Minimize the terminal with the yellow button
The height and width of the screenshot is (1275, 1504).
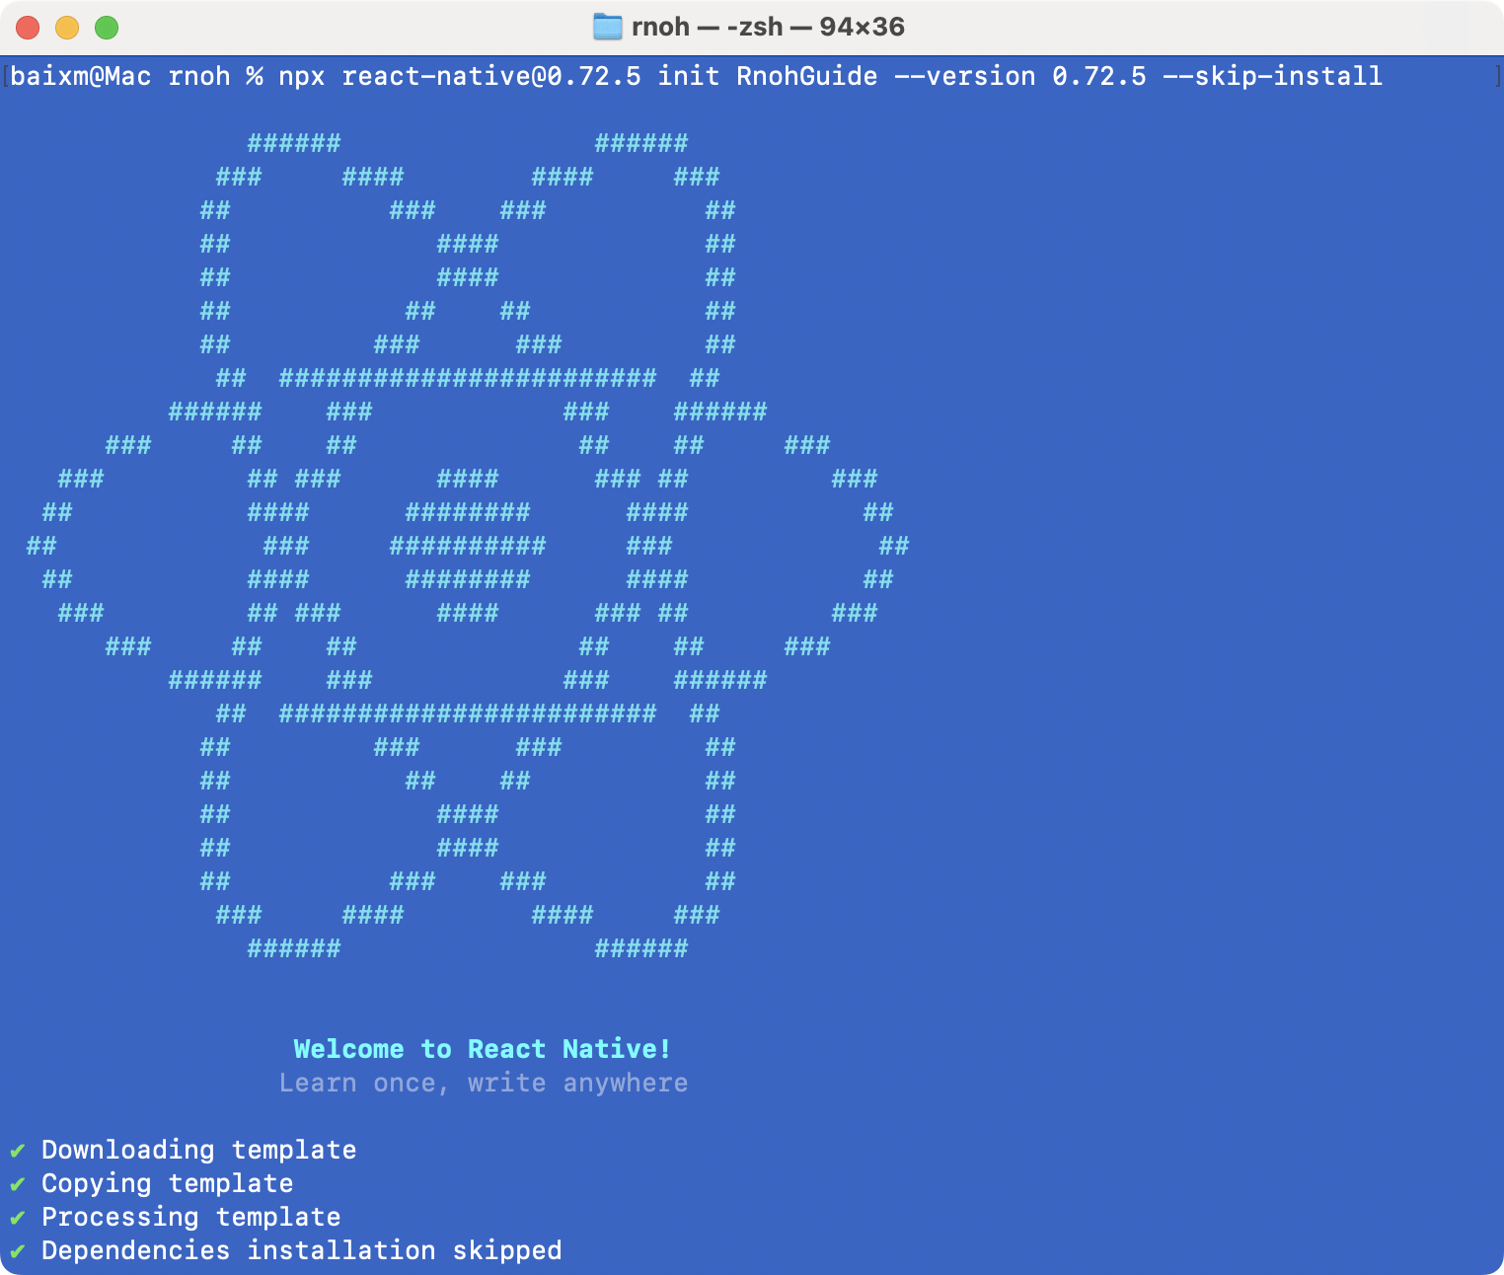click(67, 28)
